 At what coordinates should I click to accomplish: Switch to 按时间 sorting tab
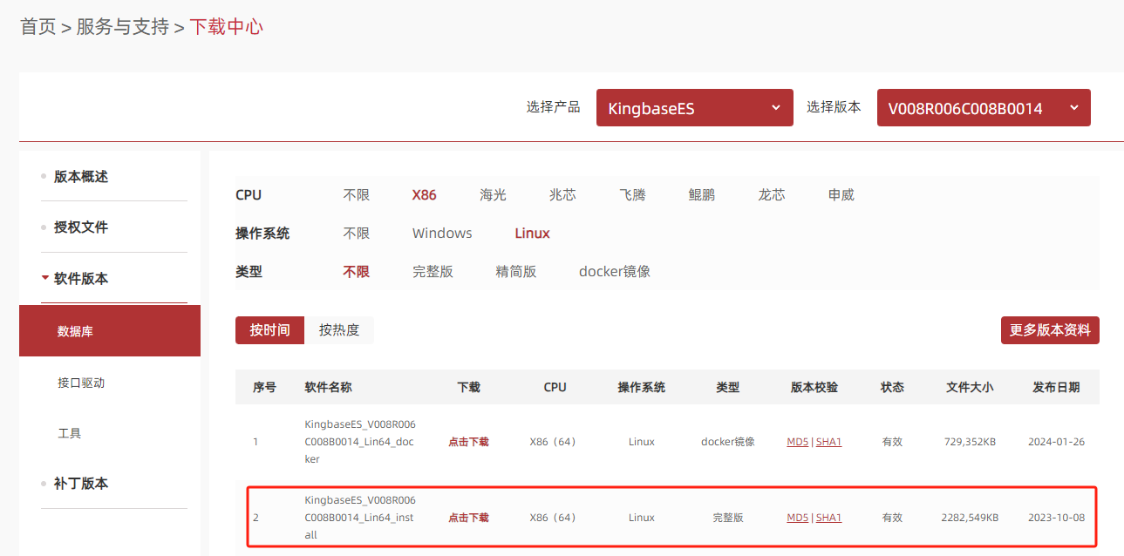[x=269, y=330]
